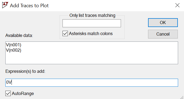Viewport: 184px width, 99px height.
Task: Click the blank gray area left of the filter group
Action: 32,22
